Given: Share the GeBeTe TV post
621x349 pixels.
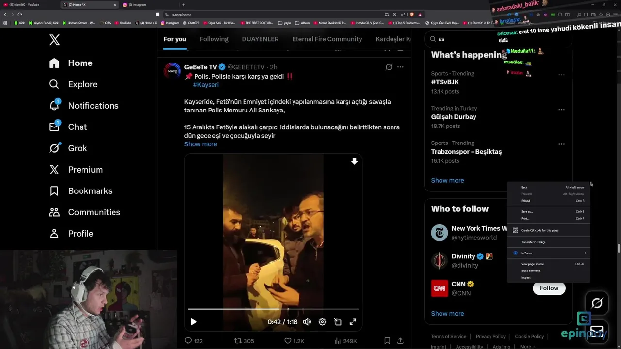Looking at the screenshot, I should pyautogui.click(x=400, y=341).
